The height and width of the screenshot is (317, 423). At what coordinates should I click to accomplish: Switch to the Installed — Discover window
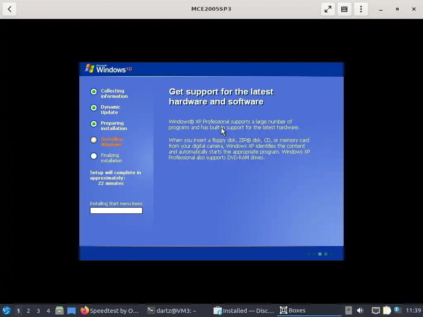(244, 310)
